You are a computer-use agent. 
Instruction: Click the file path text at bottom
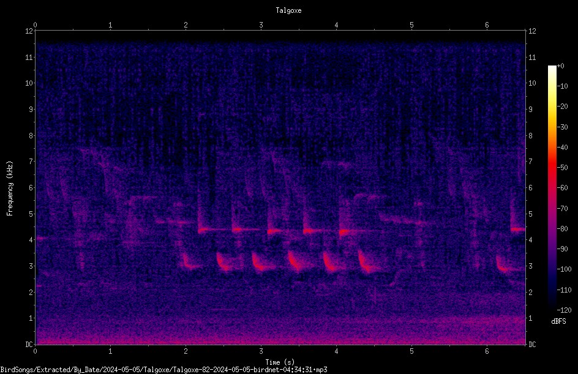pyautogui.click(x=163, y=370)
